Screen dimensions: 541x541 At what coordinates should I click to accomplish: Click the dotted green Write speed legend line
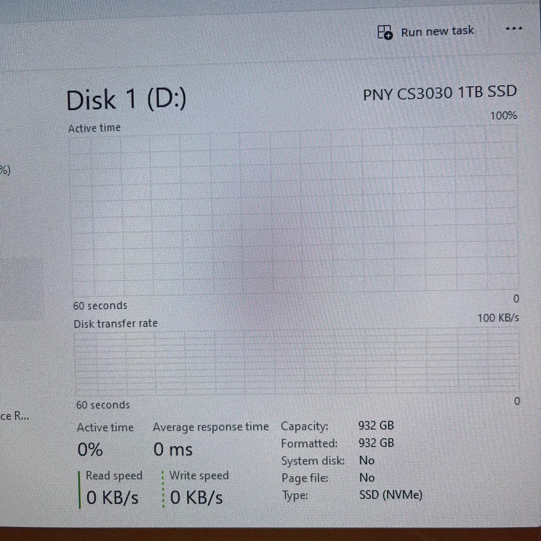(x=163, y=489)
